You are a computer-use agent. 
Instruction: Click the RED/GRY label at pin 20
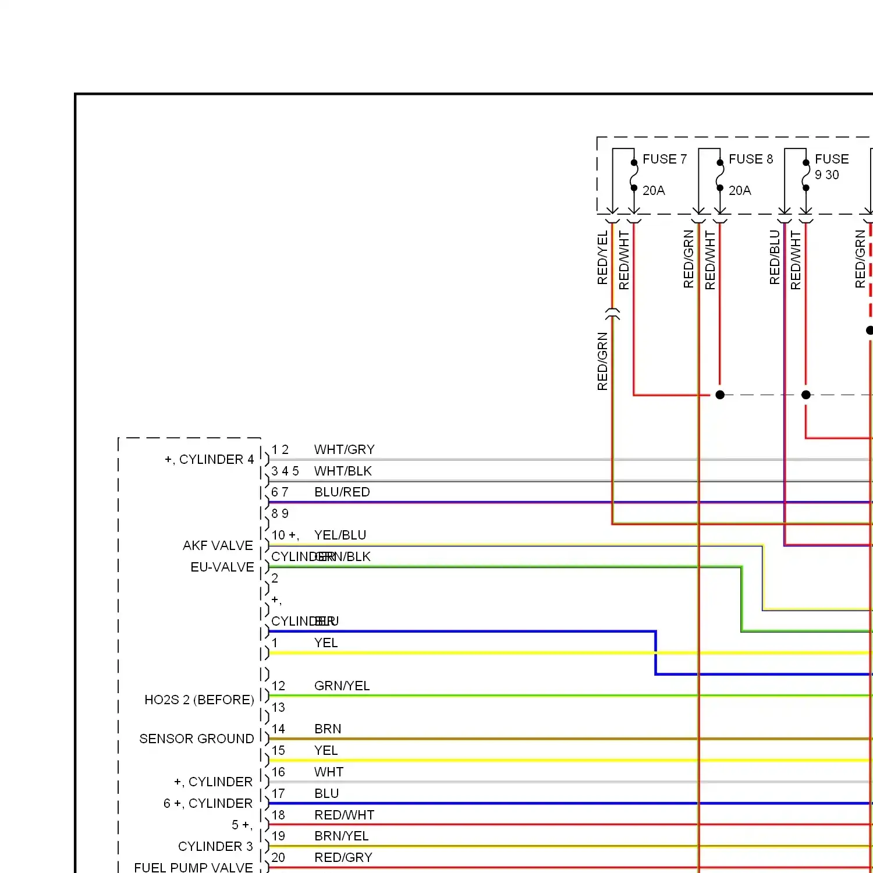(343, 857)
